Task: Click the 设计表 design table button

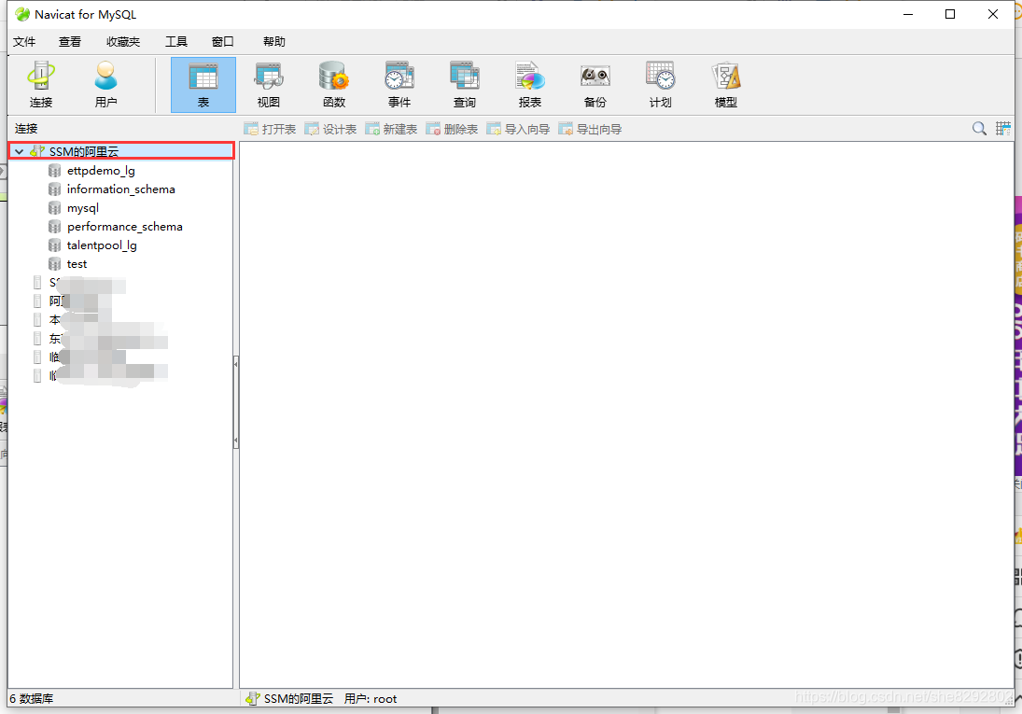Action: (330, 129)
